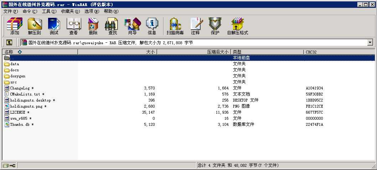This screenshot has height=170, width=377.
Task: Select the svn_r685 file icon
Action: click(x=7, y=119)
